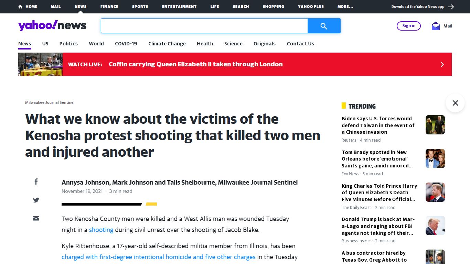
Task: Click the Donald Trump story thumbnail
Action: click(x=435, y=225)
